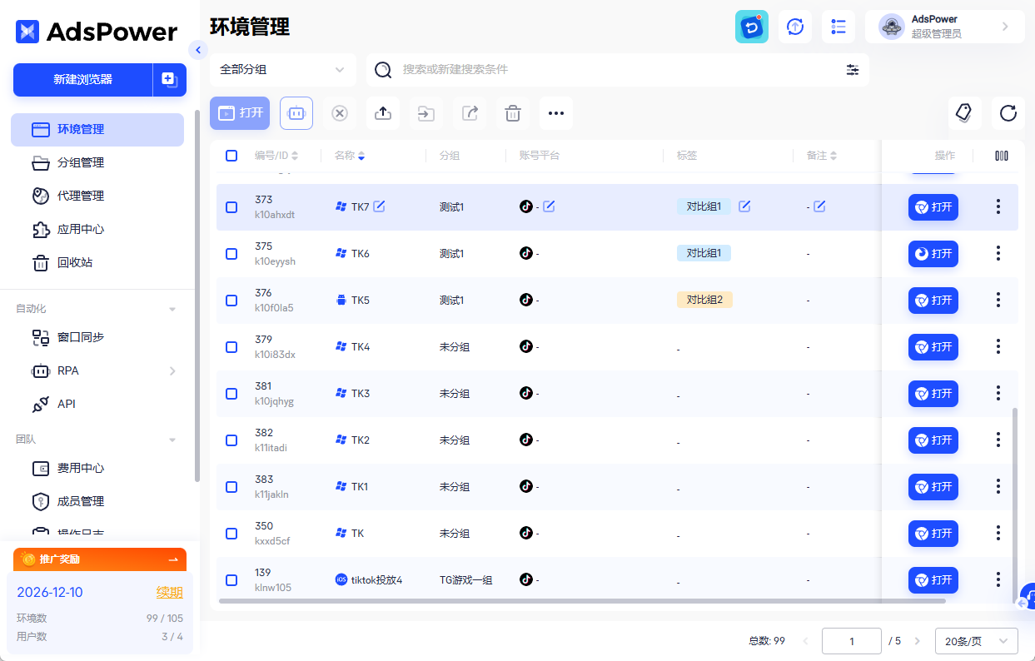The image size is (1035, 661).
Task: Collapse the 团队 sidebar section
Action: pyautogui.click(x=172, y=440)
